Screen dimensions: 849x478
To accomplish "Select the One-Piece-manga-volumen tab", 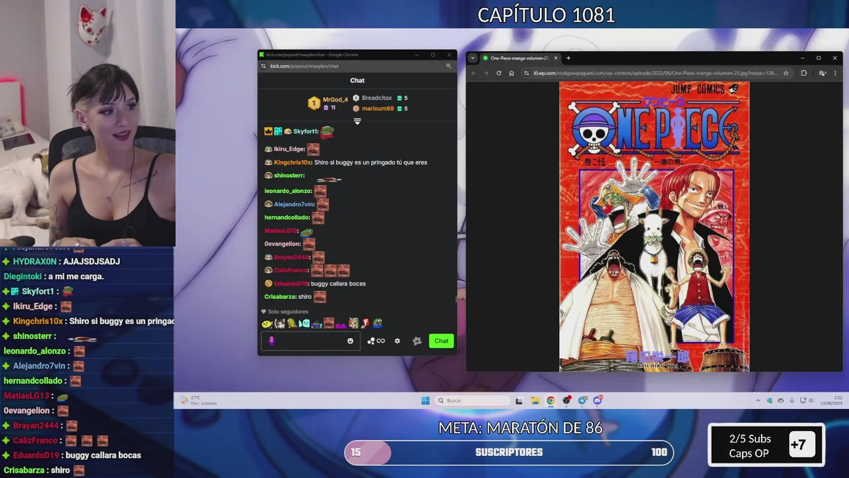I will pyautogui.click(x=519, y=58).
